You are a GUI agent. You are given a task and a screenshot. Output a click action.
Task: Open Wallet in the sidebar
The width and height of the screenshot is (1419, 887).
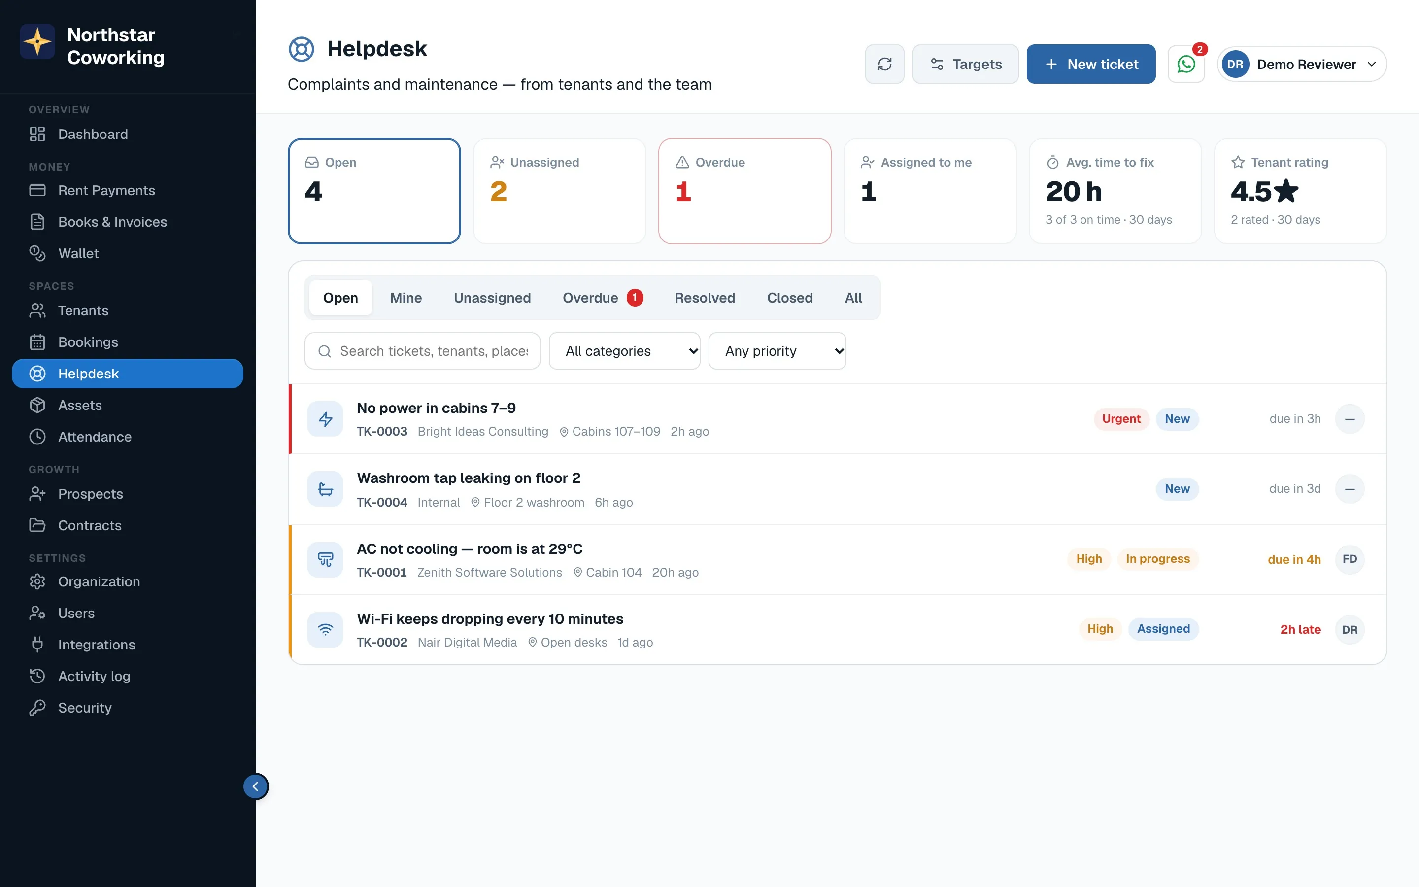tap(127, 253)
